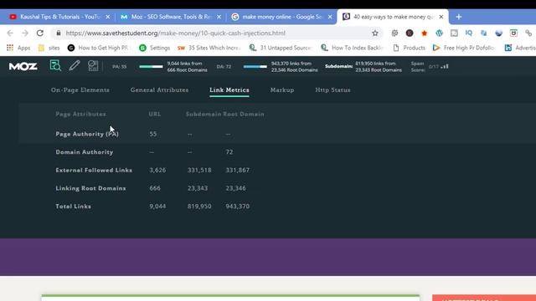
Task: Close the 40 easy ways tab
Action: 441,17
